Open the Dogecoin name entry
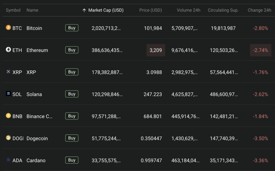 pos(37,138)
